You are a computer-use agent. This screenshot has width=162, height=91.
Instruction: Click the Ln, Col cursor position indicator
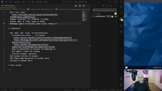pos(68,90)
